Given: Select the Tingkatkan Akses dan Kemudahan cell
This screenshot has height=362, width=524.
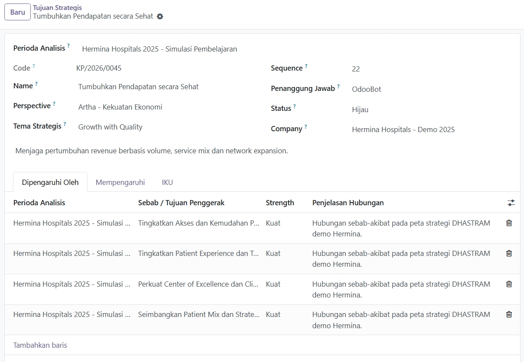Looking at the screenshot, I should pos(199,223).
